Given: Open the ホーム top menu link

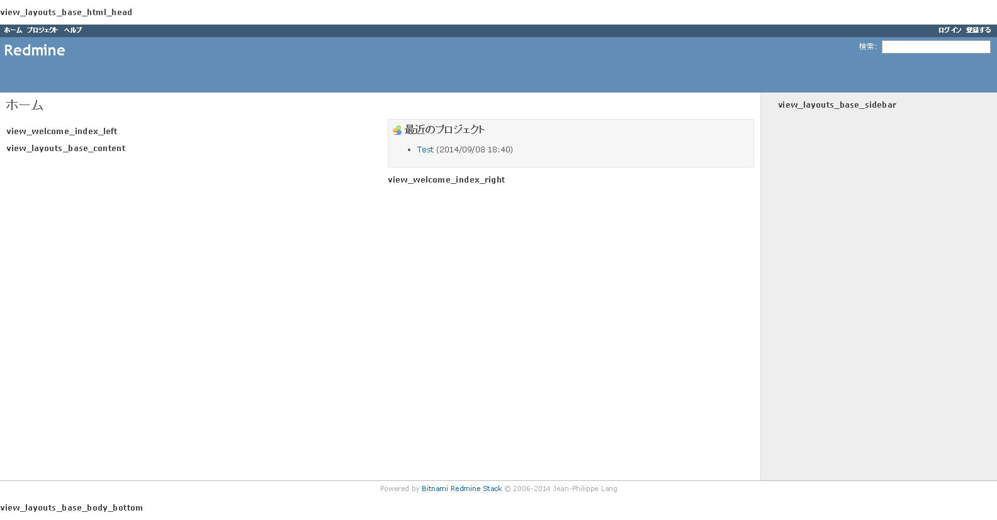Looking at the screenshot, I should click(x=13, y=30).
